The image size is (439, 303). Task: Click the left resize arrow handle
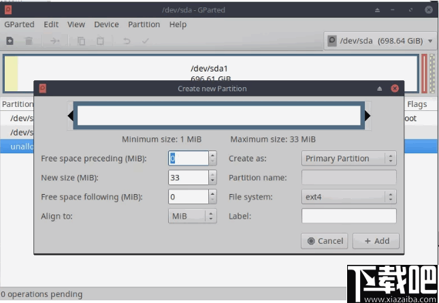71,116
